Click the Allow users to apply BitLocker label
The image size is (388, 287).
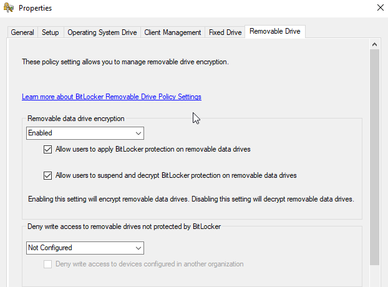pos(153,149)
